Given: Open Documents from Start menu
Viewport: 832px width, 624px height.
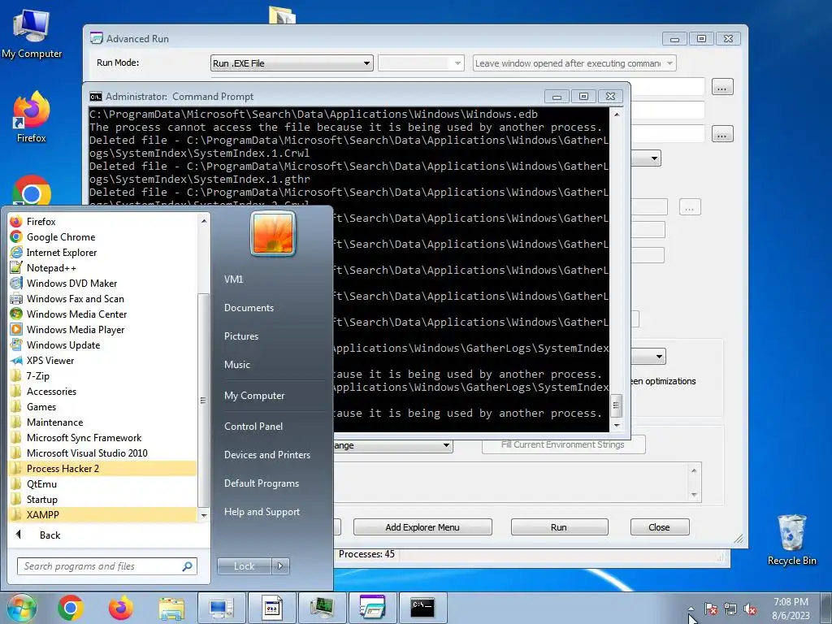Looking at the screenshot, I should coord(249,308).
